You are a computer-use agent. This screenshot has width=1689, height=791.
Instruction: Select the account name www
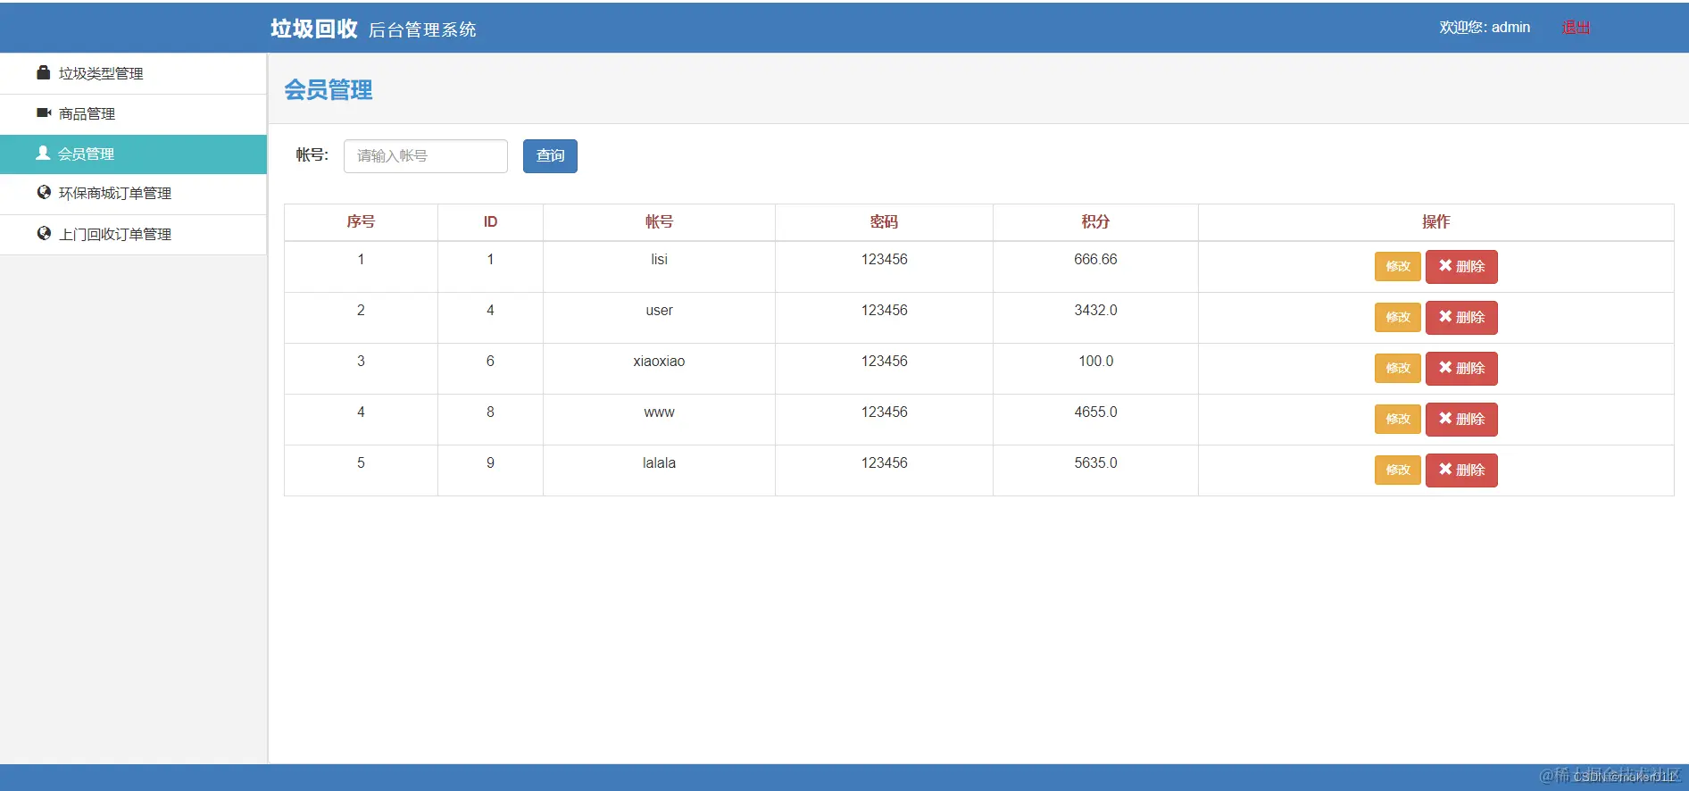659,412
